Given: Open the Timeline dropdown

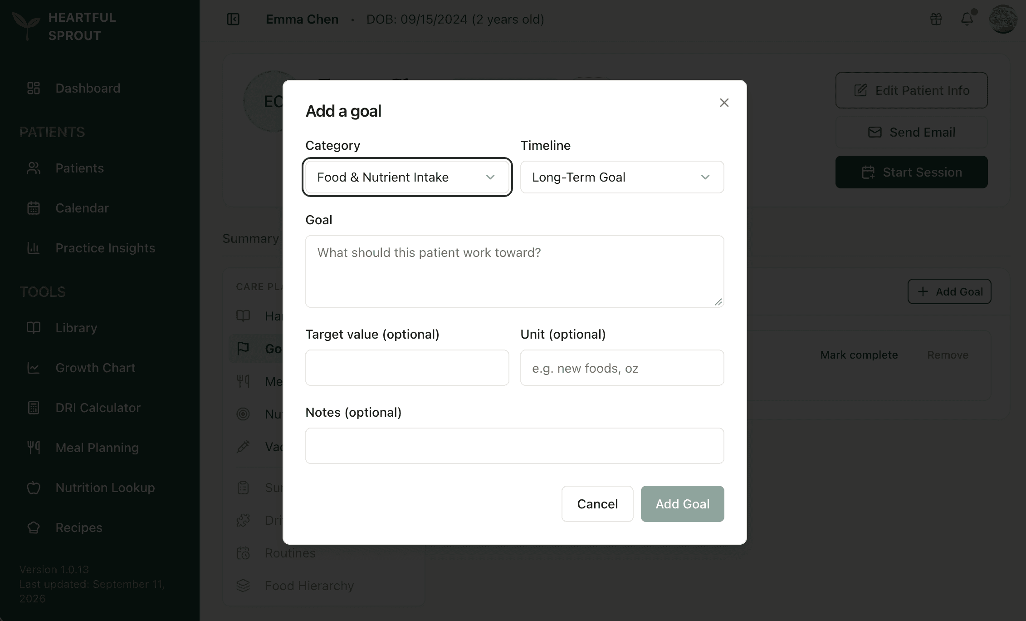Looking at the screenshot, I should click(x=622, y=177).
